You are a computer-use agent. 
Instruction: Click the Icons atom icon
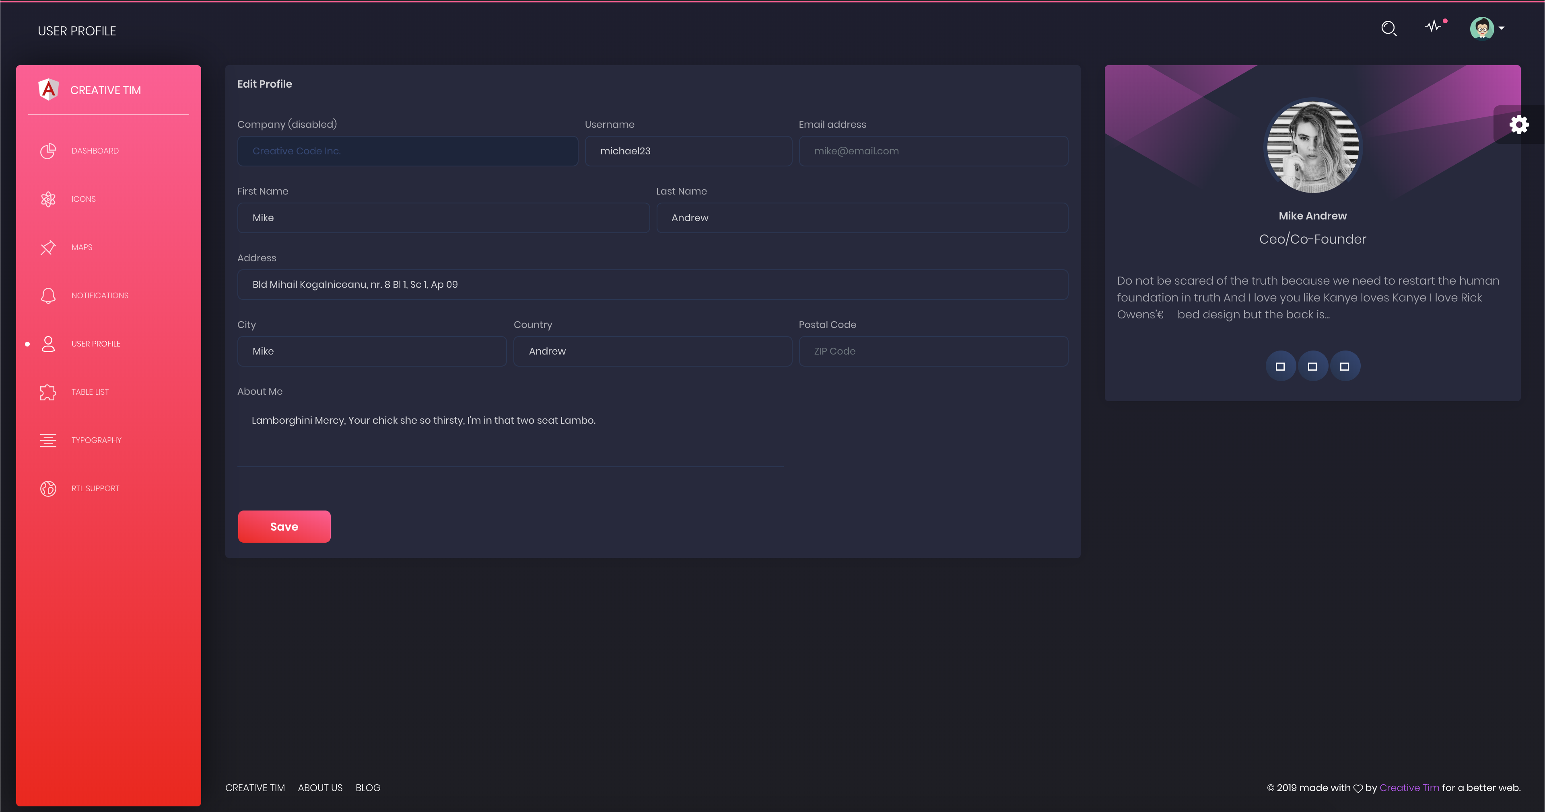(x=48, y=199)
